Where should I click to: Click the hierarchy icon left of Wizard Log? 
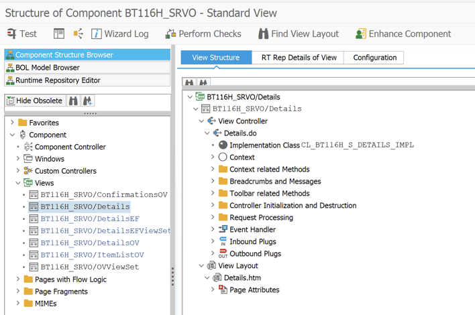78,34
